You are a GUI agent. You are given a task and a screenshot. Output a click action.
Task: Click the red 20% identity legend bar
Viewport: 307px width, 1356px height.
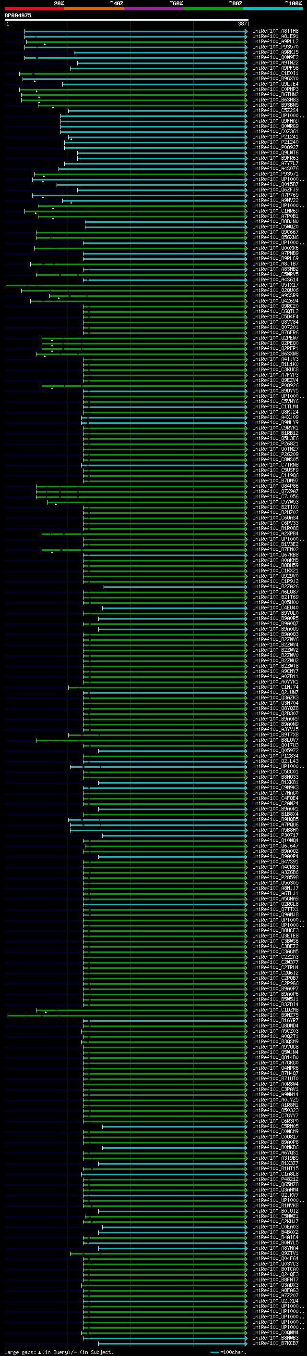tap(34, 9)
